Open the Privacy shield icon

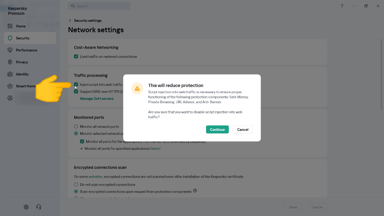[x=10, y=62]
